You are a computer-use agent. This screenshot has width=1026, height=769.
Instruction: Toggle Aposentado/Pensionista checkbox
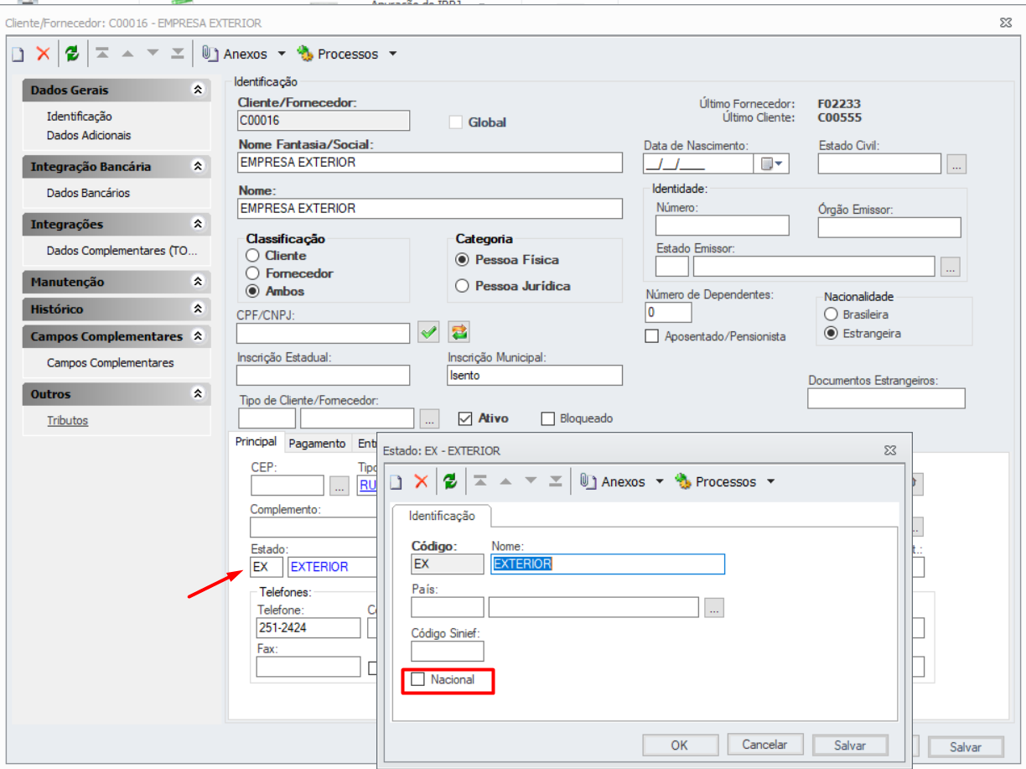[x=651, y=336]
